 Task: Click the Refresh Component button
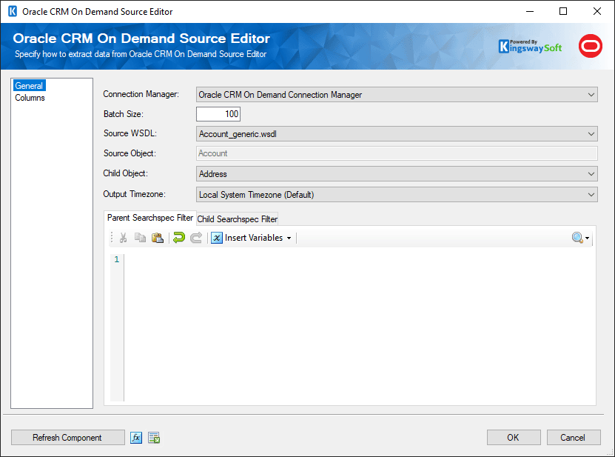67,437
